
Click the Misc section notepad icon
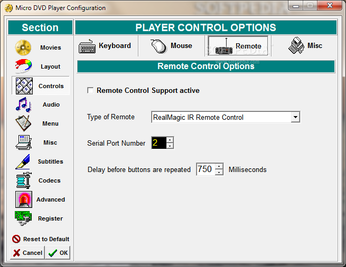[x=24, y=142]
